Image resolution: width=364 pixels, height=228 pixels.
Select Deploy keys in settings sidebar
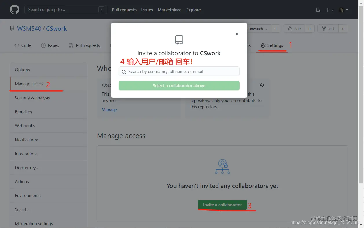49,168
